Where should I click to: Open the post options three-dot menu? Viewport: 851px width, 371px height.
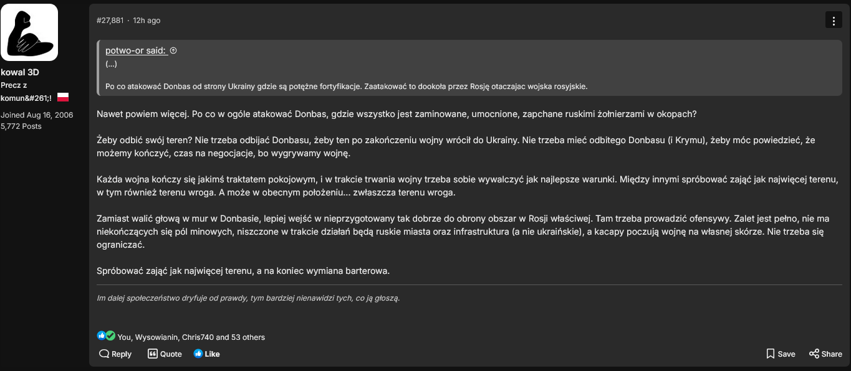click(x=834, y=20)
